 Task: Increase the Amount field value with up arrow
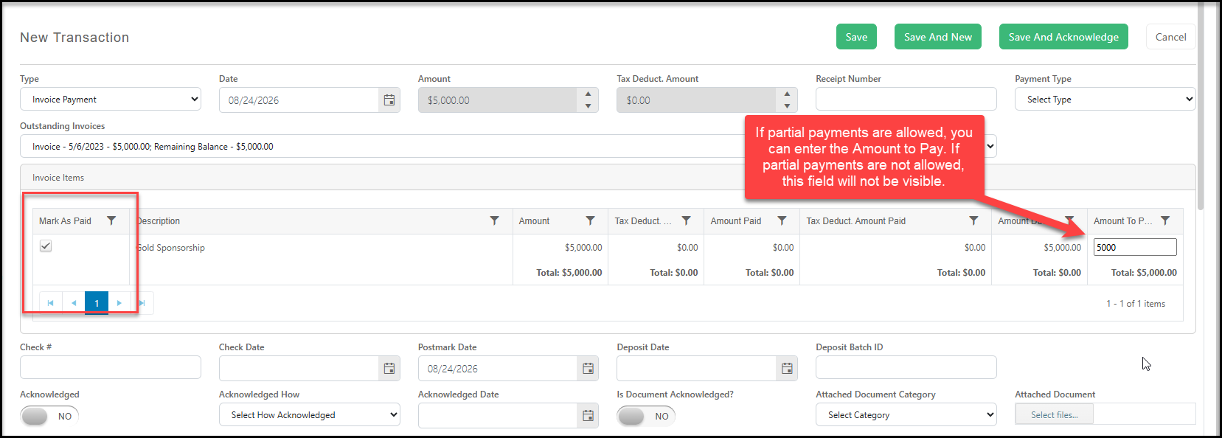click(x=588, y=94)
